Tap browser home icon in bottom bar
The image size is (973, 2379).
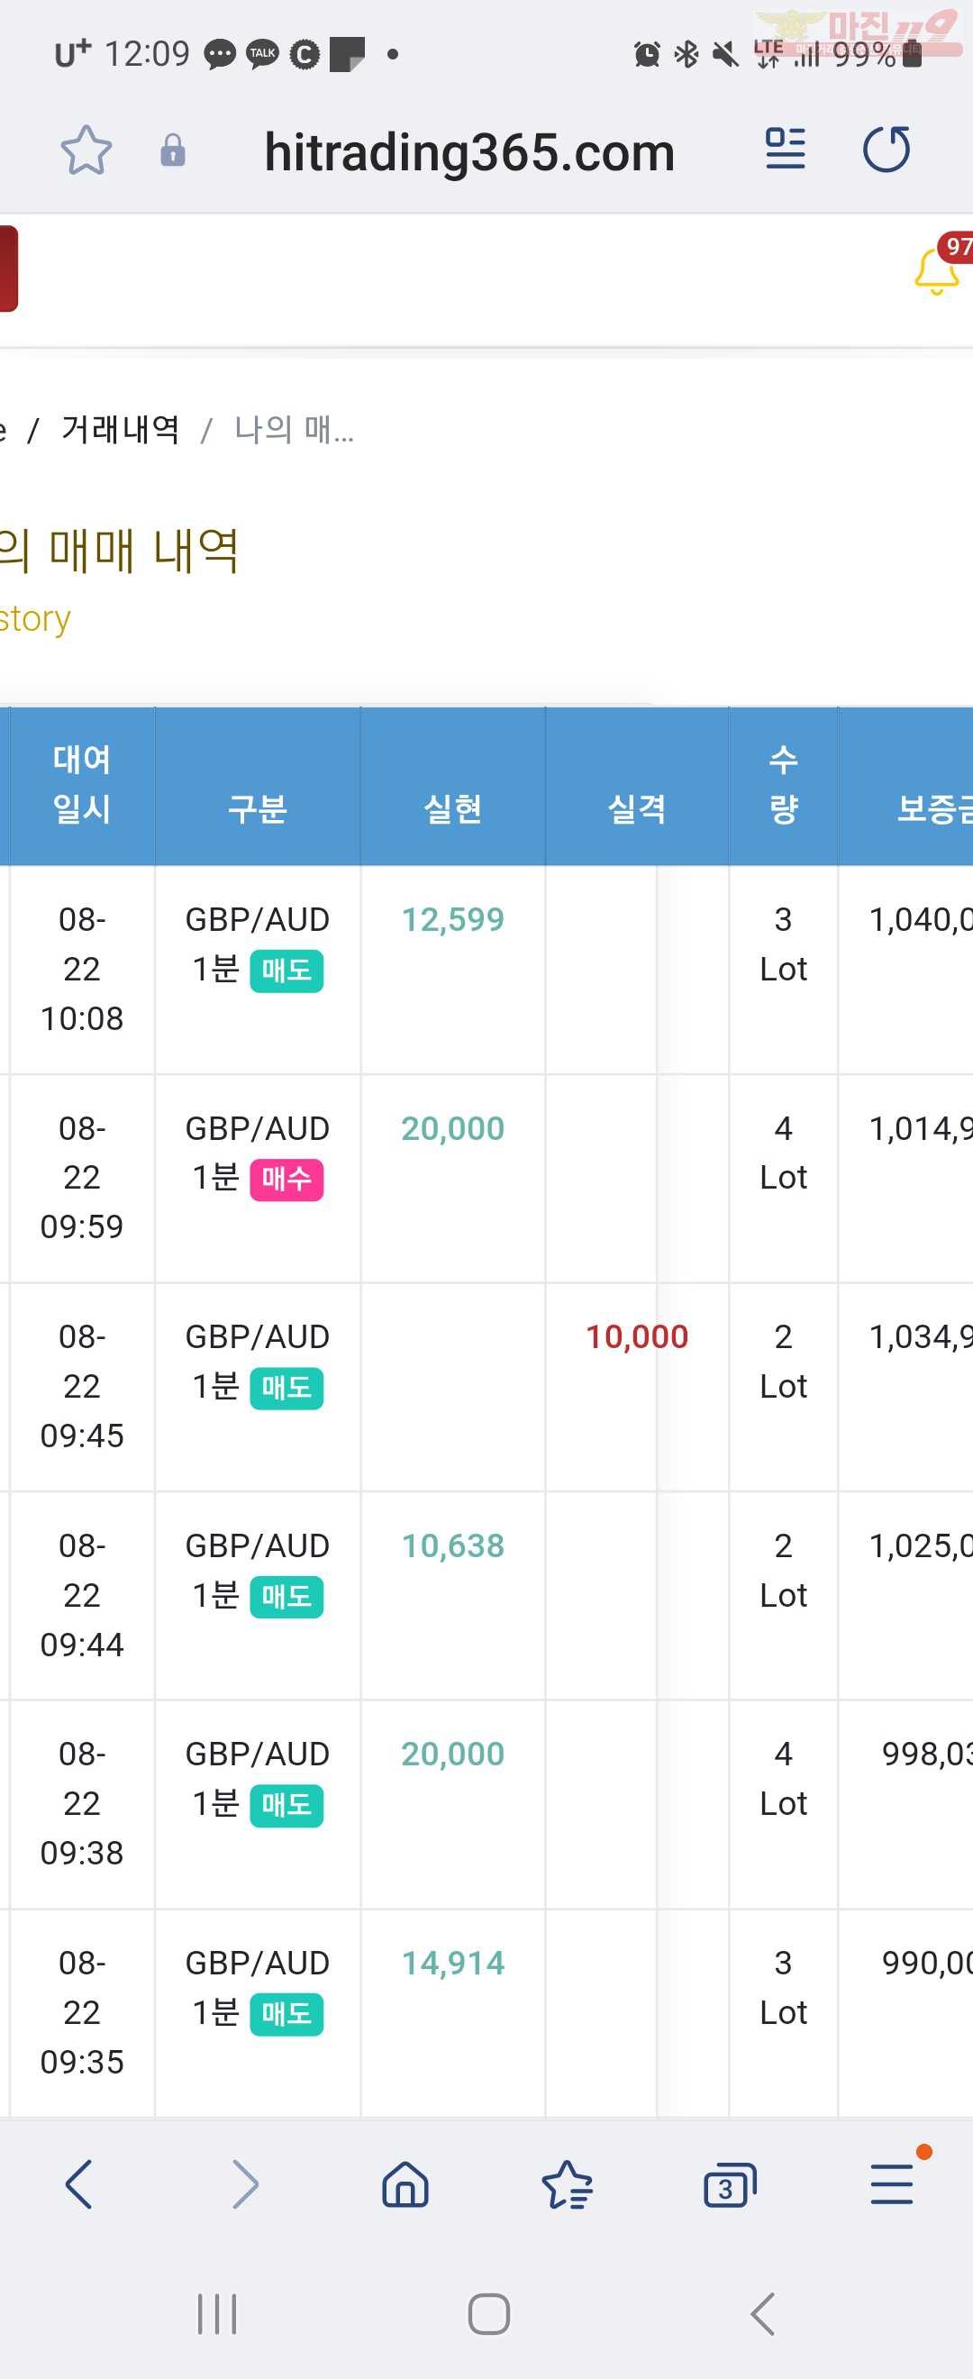(405, 2184)
